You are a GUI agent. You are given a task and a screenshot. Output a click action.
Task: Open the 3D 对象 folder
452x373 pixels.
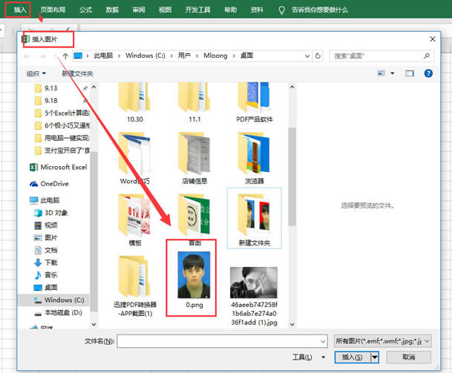tap(55, 212)
